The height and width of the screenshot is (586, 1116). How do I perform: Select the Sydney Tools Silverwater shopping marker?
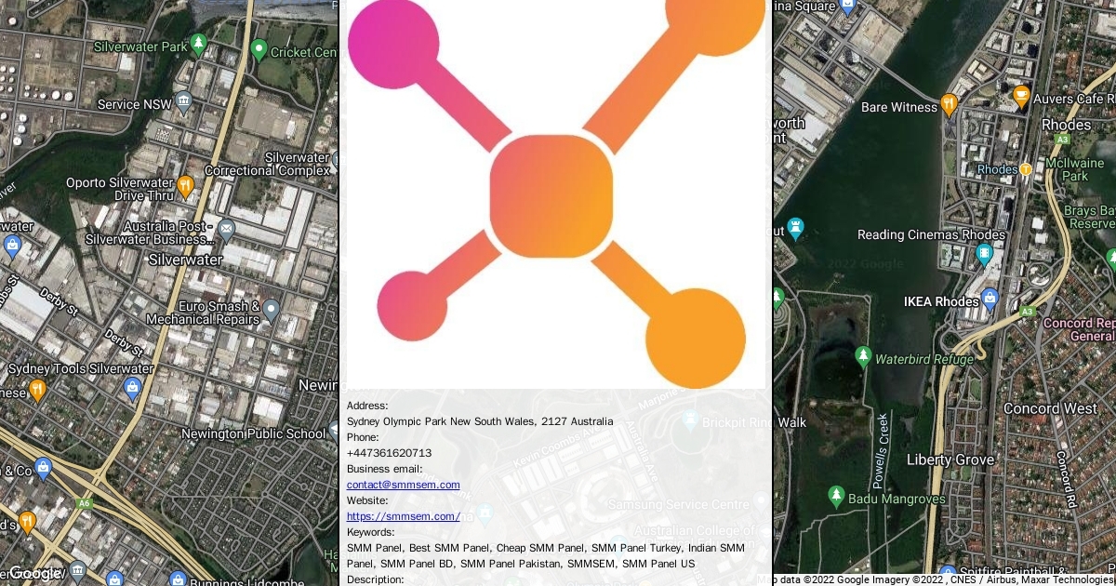[132, 387]
